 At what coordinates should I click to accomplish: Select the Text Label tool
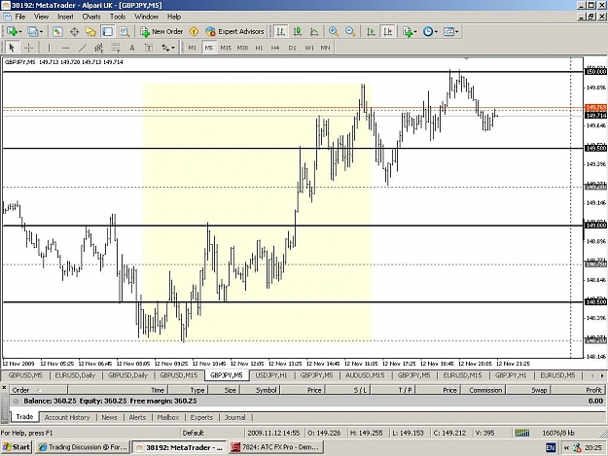tap(149, 48)
